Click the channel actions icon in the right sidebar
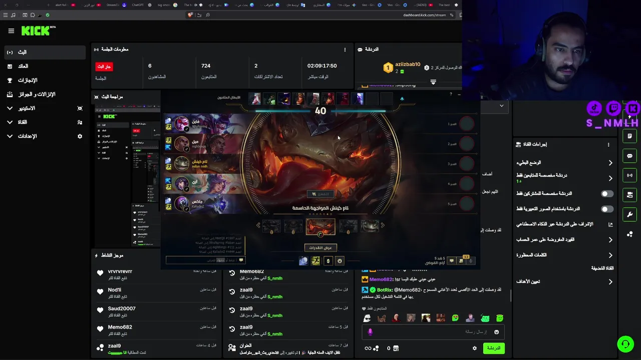This screenshot has width=641, height=360. point(629,195)
